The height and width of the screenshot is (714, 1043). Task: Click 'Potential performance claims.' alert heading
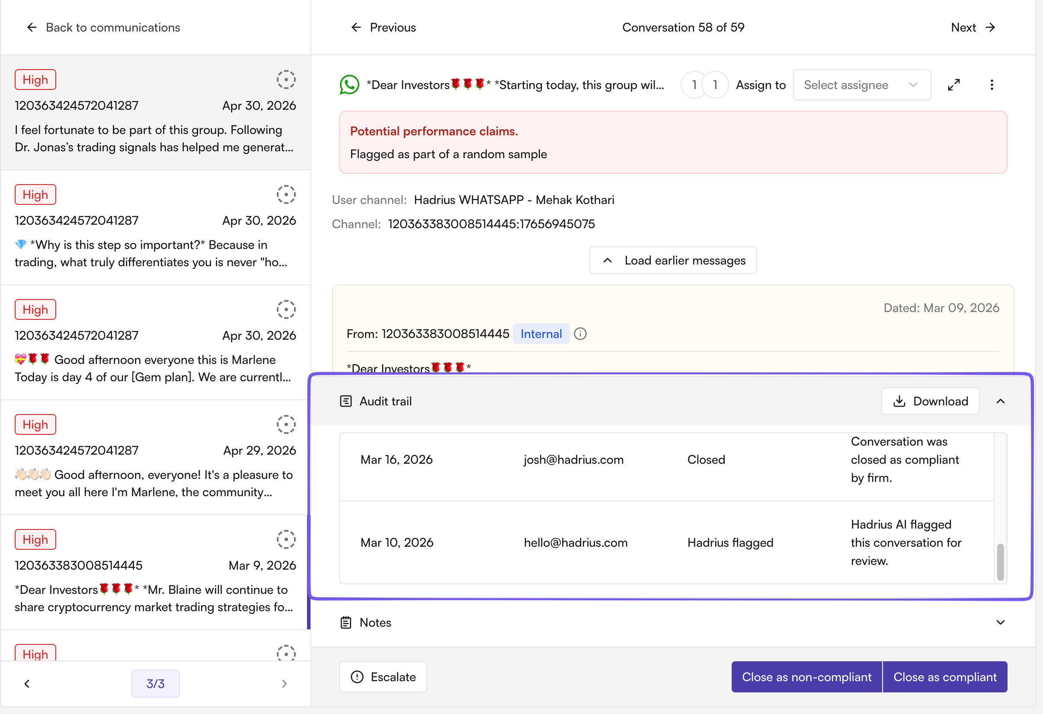tap(434, 131)
